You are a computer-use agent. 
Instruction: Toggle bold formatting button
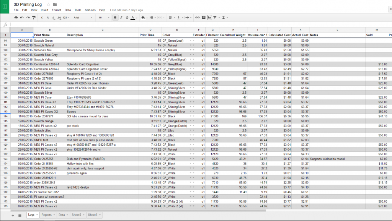click(115, 18)
